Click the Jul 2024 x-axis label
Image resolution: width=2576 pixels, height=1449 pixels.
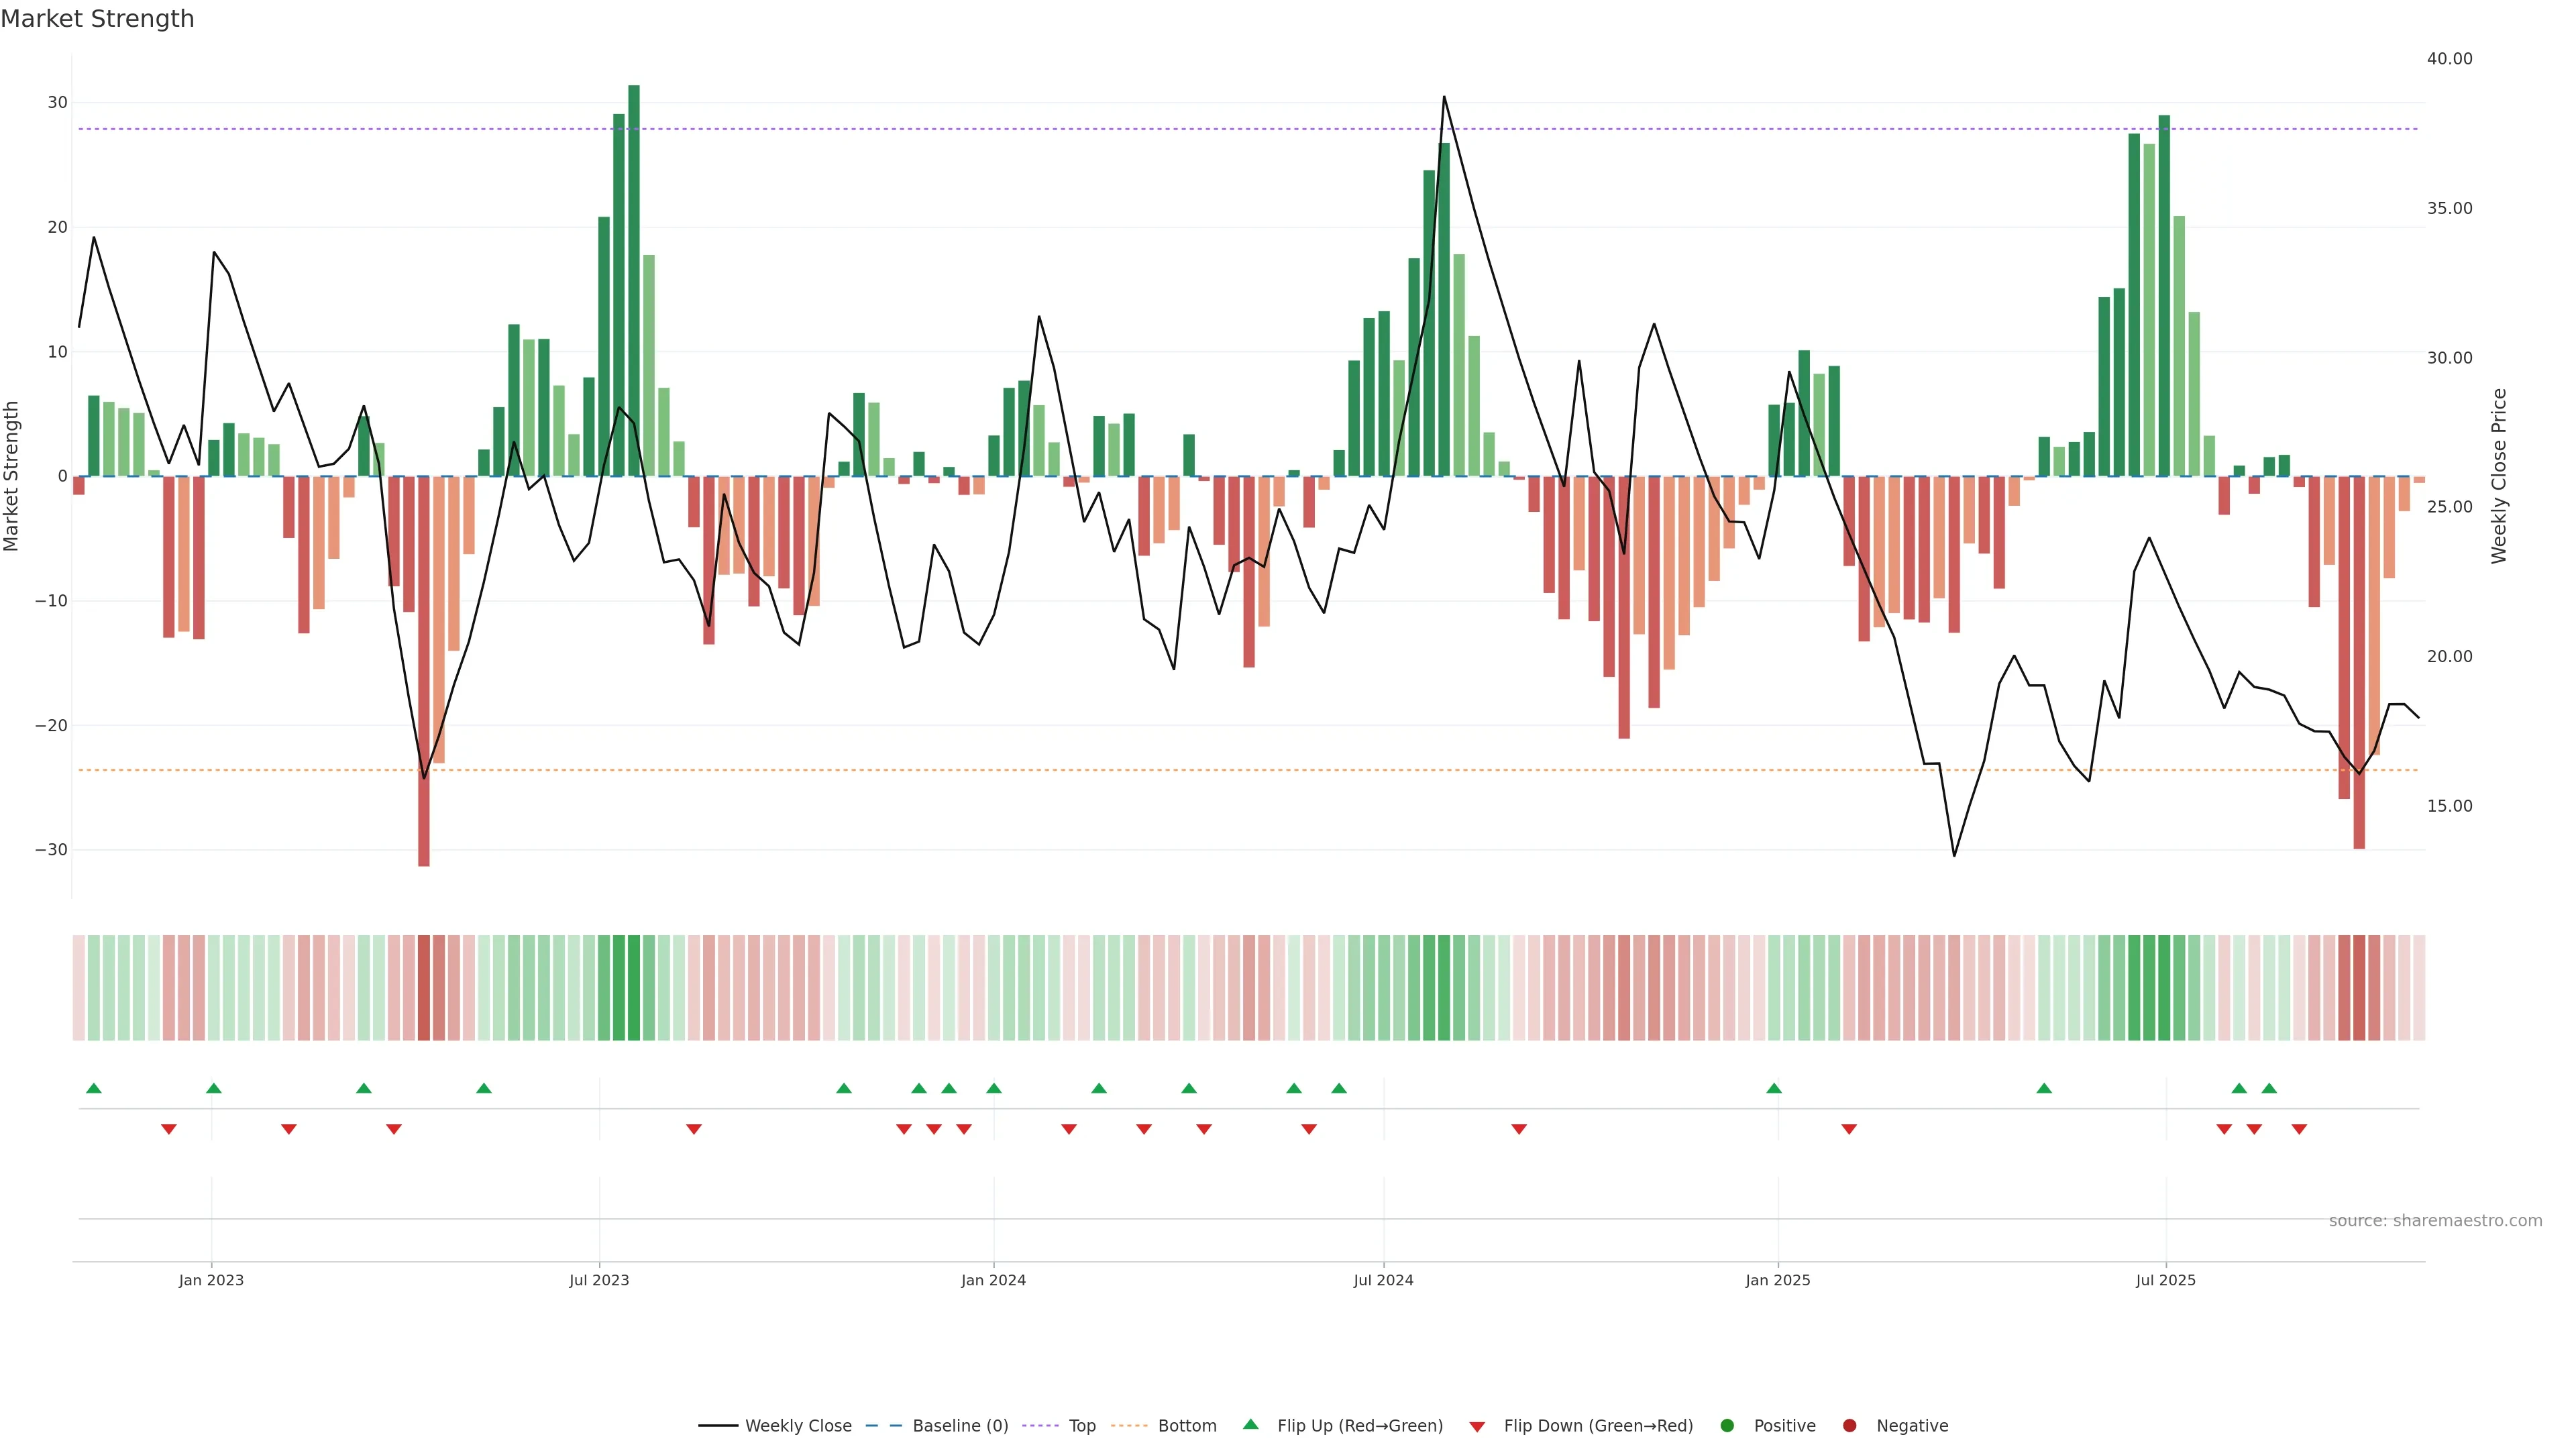(x=1383, y=1280)
